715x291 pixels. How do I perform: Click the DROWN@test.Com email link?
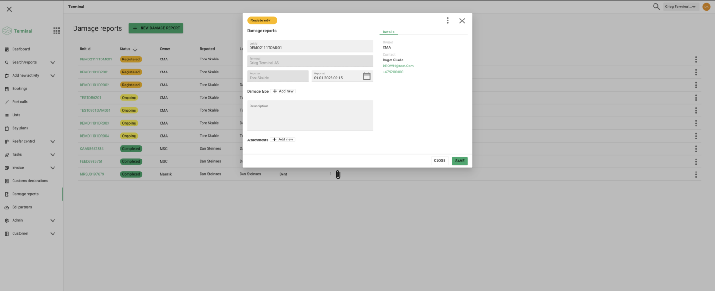398,66
